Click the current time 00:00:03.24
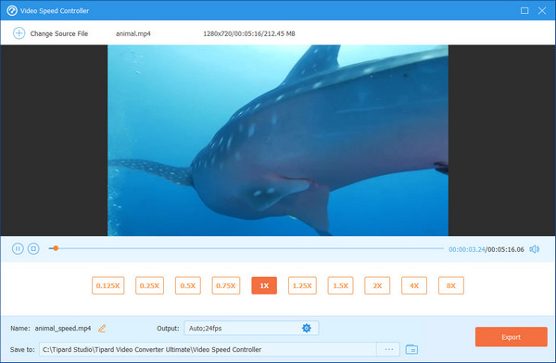The height and width of the screenshot is (363, 556). tap(467, 249)
